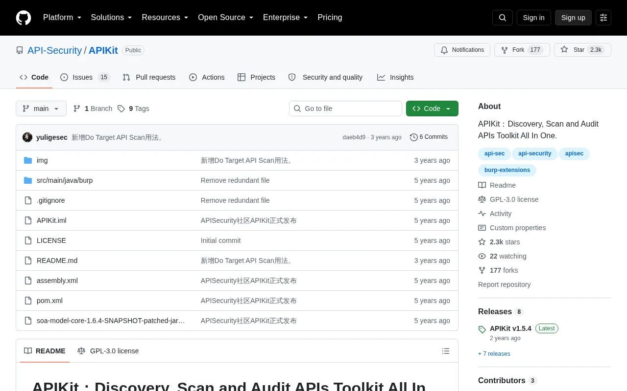The height and width of the screenshot is (391, 627).
Task: Expand the Platform menu
Action: [62, 18]
